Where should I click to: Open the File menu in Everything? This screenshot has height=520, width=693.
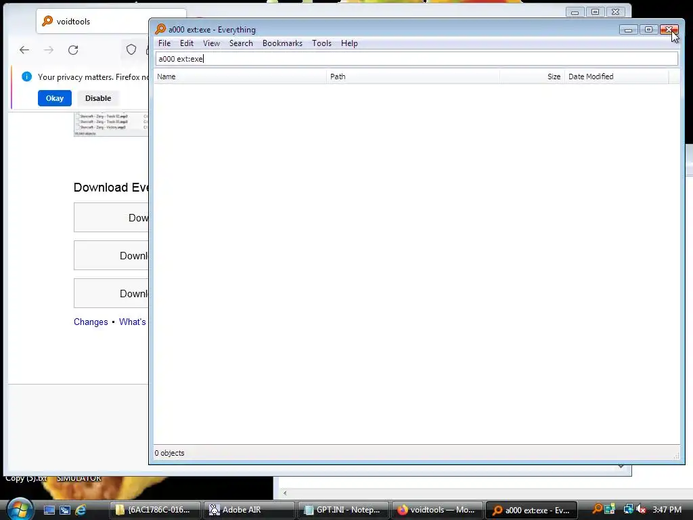164,43
